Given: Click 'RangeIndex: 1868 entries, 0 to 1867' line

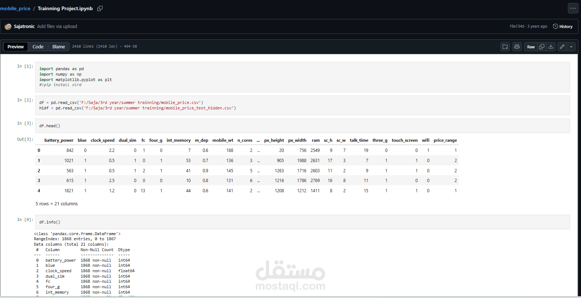Looking at the screenshot, I should pos(75,239).
